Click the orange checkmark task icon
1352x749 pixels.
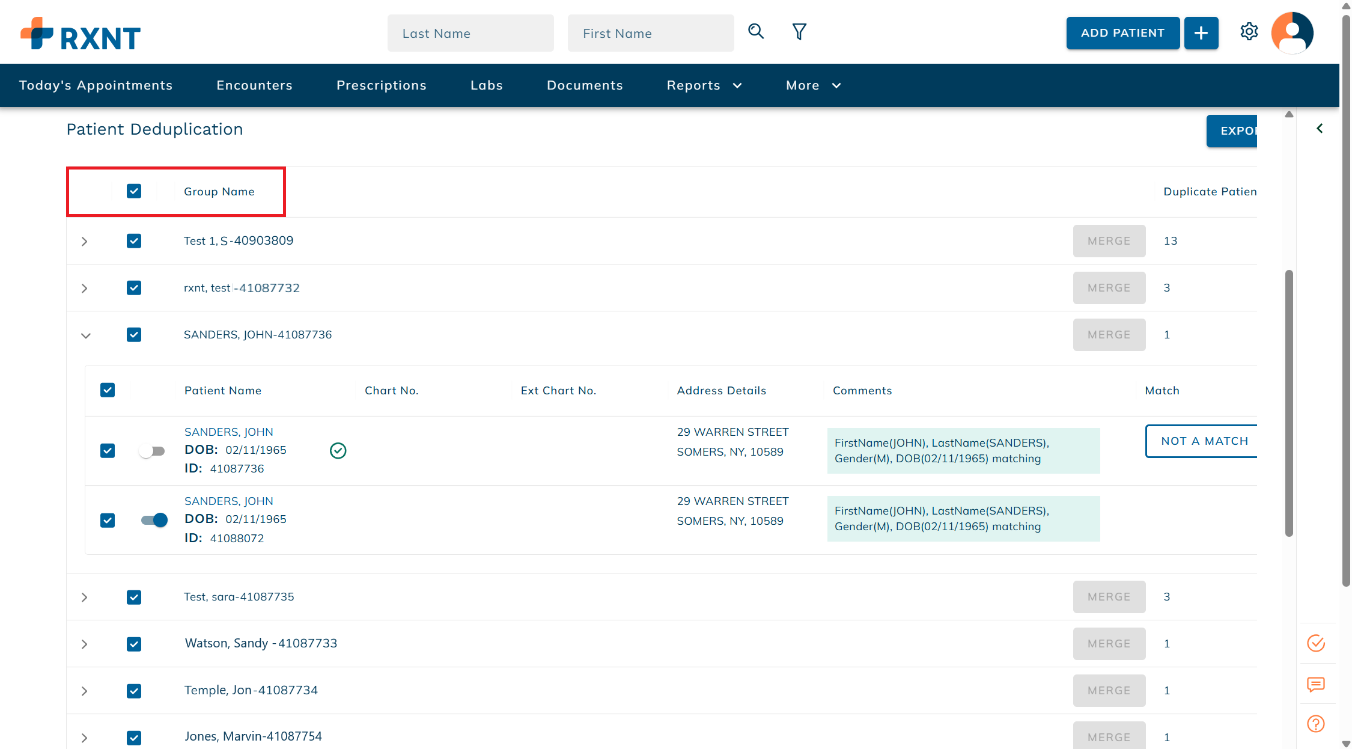(1316, 643)
